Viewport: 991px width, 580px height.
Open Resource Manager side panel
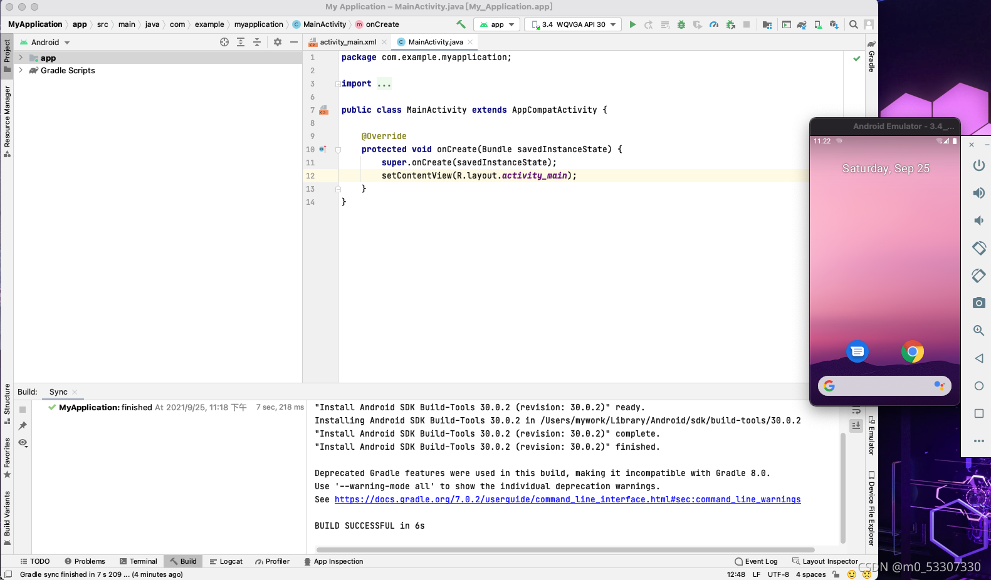click(x=7, y=121)
